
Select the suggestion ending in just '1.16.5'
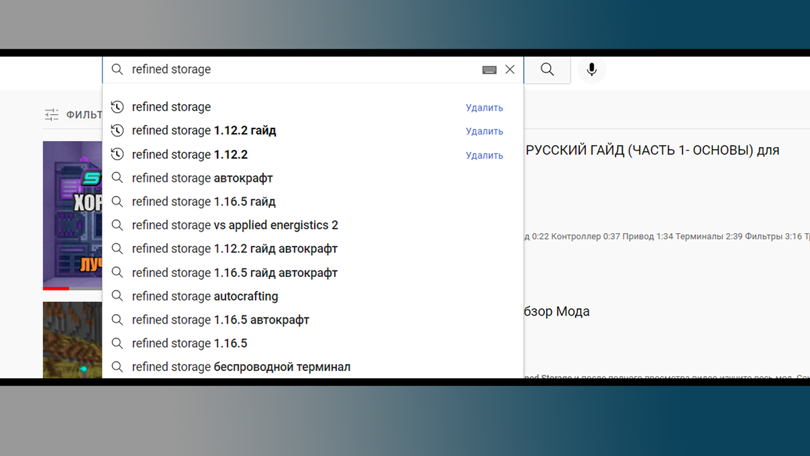click(x=313, y=343)
